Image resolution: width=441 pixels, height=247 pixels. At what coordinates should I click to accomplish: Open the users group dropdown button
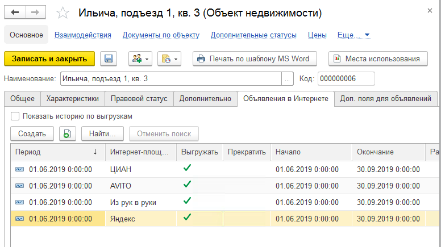coord(140,58)
